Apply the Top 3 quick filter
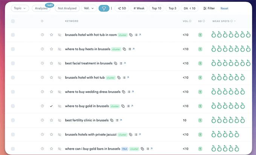 click(x=172, y=8)
